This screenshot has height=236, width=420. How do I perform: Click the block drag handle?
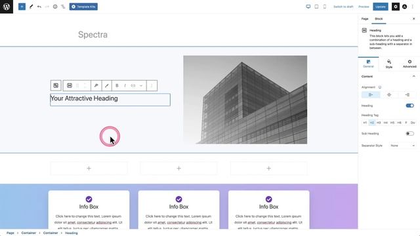pyautogui.click(x=77, y=86)
